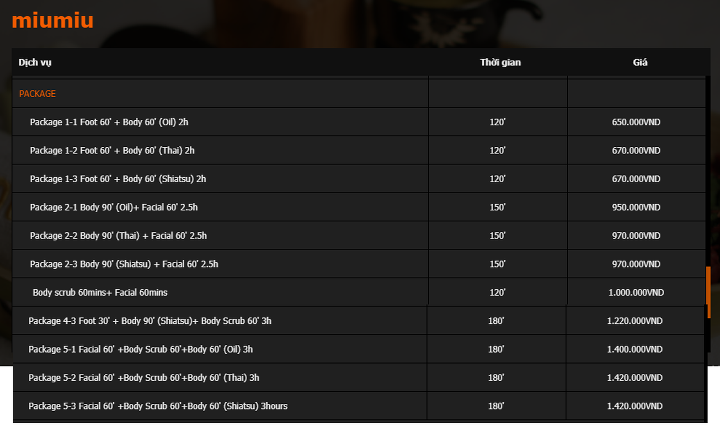Viewport: 720px width, 426px height.
Task: Select Package 1-2 Foot + Body (Thai) row
Action: tap(359, 150)
